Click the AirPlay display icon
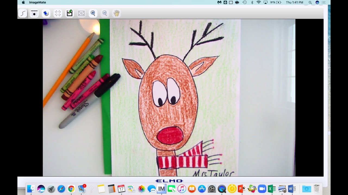The image size is (348, 195). tap(266, 2)
